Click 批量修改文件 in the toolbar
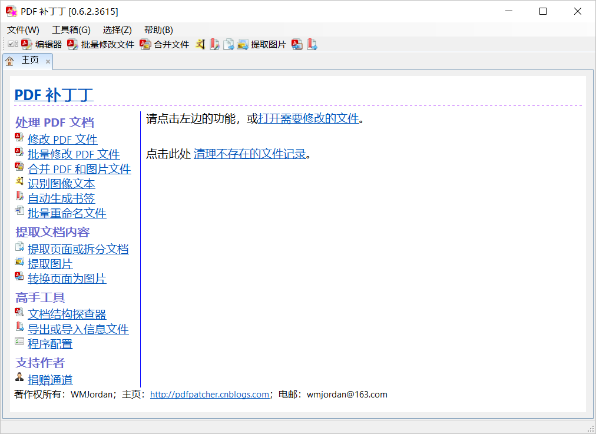 101,44
